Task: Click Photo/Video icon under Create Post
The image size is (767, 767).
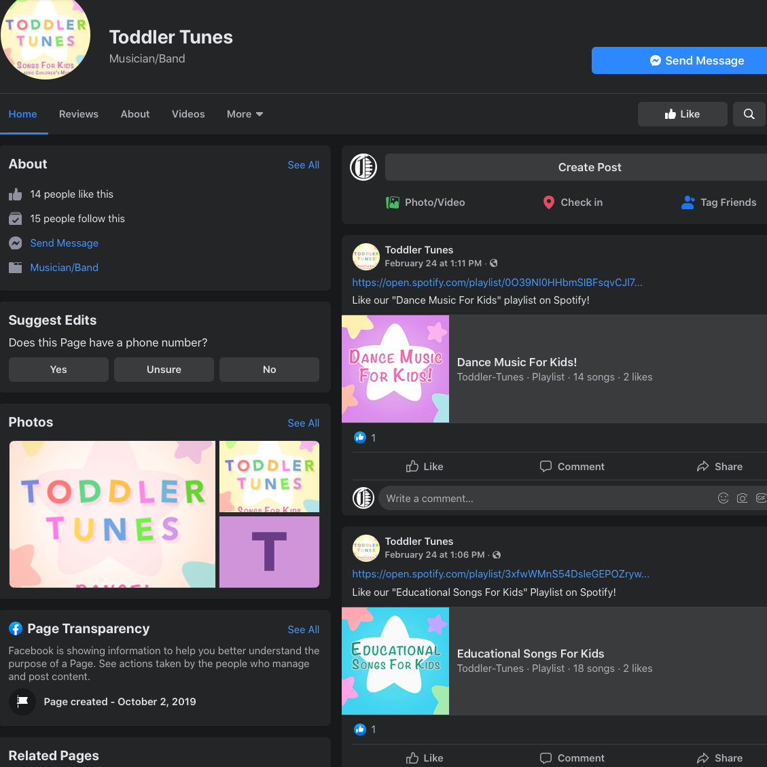Action: coord(393,202)
